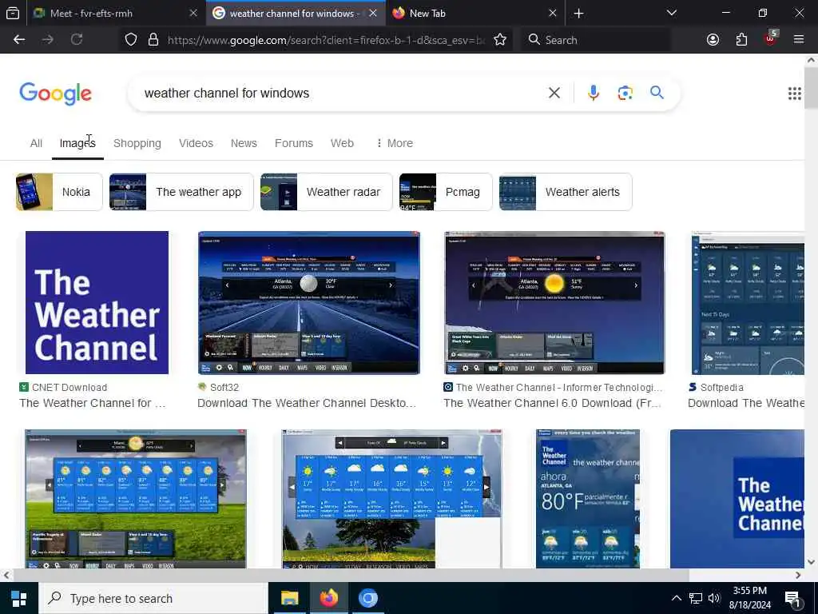Click the Firefox taskbar icon

coord(328,598)
